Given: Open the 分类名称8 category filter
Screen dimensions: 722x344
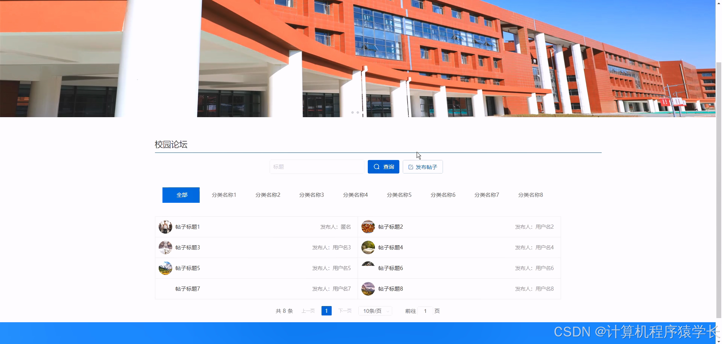Looking at the screenshot, I should coord(530,195).
